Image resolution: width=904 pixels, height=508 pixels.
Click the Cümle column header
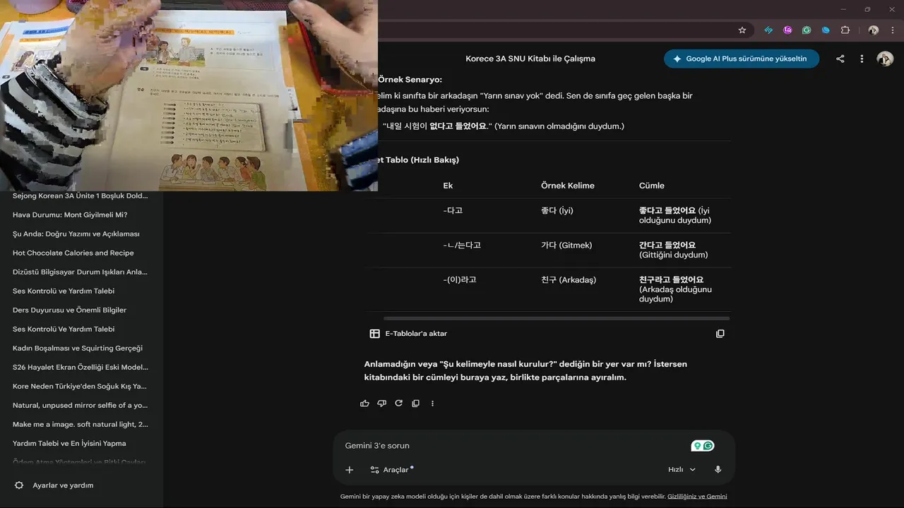click(652, 186)
